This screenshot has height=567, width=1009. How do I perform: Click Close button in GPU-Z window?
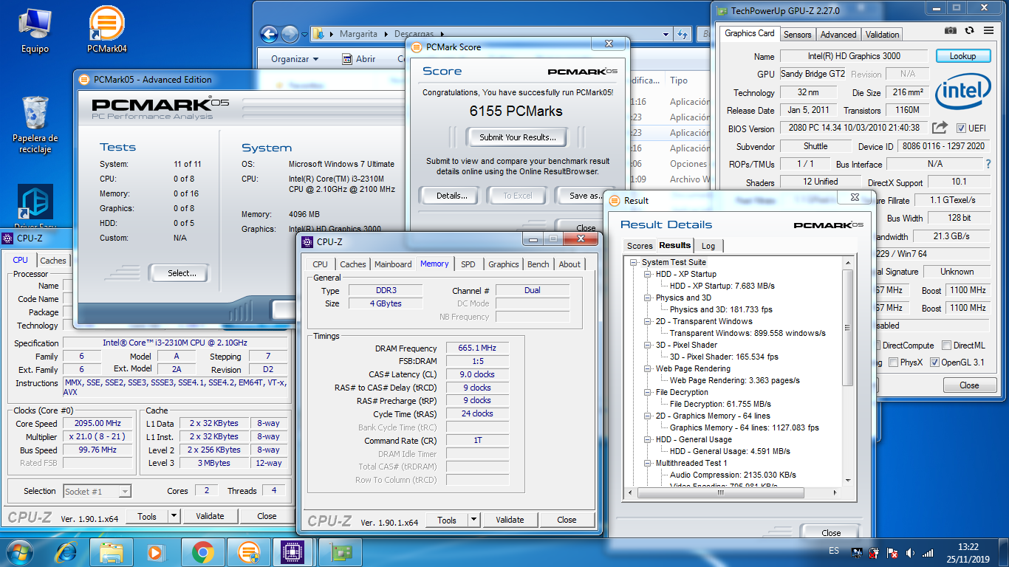969,385
